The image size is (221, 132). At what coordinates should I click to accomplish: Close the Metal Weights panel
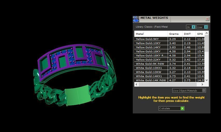click(207, 19)
